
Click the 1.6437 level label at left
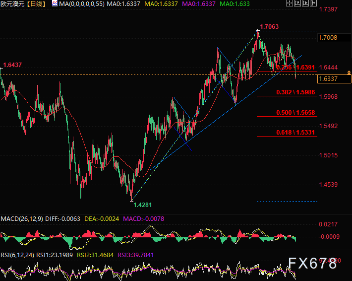coord(12,65)
